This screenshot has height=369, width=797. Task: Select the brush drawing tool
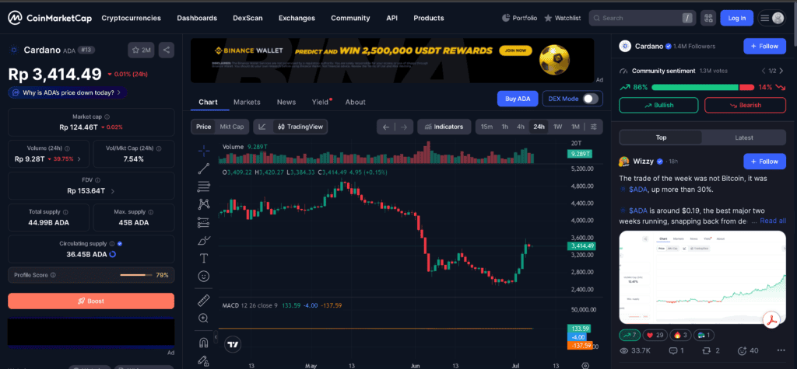[204, 240]
